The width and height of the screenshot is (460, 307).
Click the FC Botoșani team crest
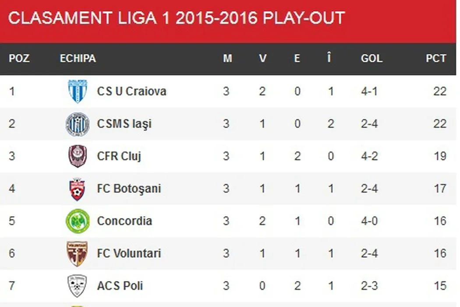click(78, 189)
